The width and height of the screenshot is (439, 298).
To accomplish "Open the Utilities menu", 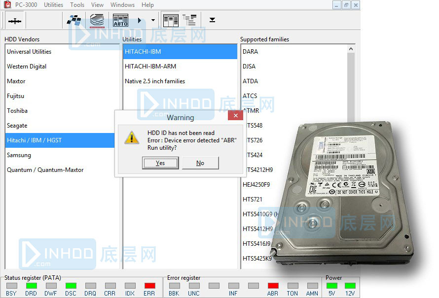I will 53,5.
